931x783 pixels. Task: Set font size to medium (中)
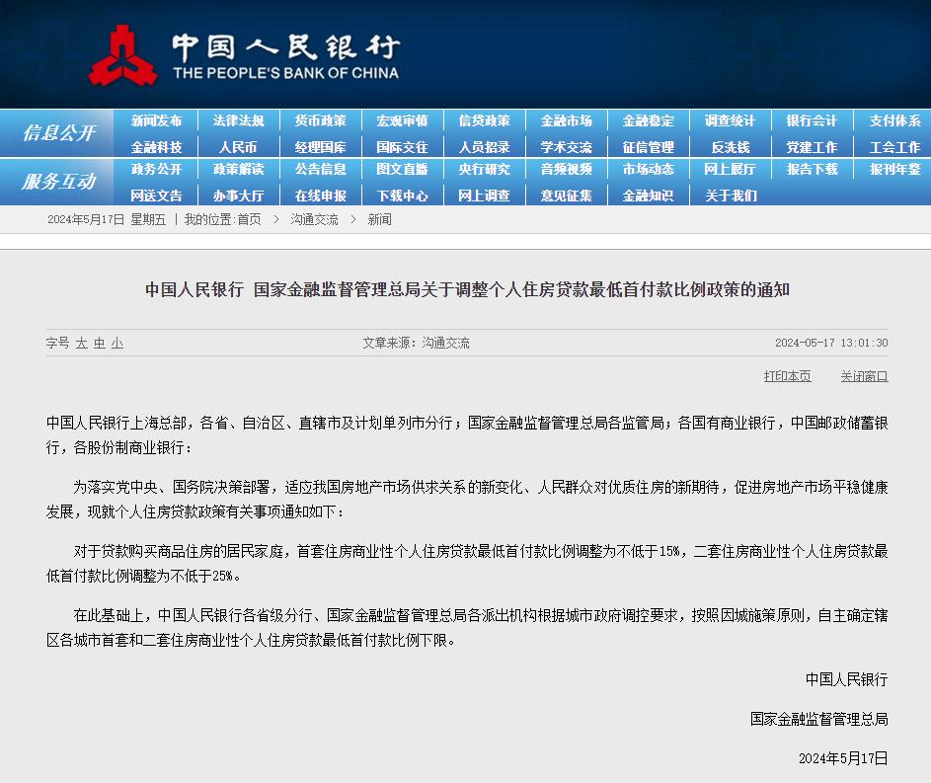pyautogui.click(x=99, y=344)
